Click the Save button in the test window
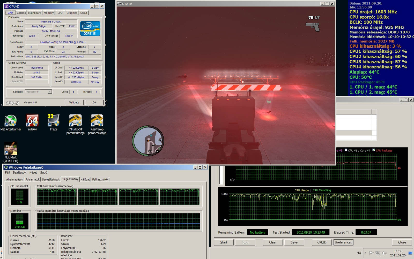 tap(294, 242)
